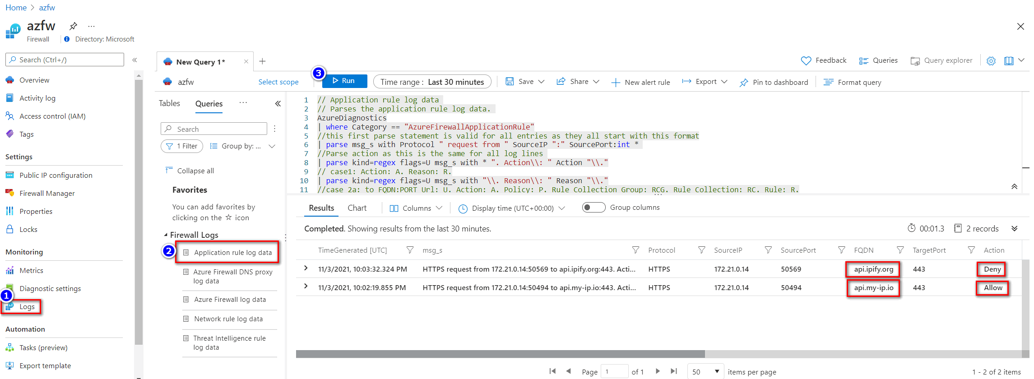The height and width of the screenshot is (379, 1034).
Task: Expand the 11/3/2021 10:03:32 PM result row
Action: (306, 268)
